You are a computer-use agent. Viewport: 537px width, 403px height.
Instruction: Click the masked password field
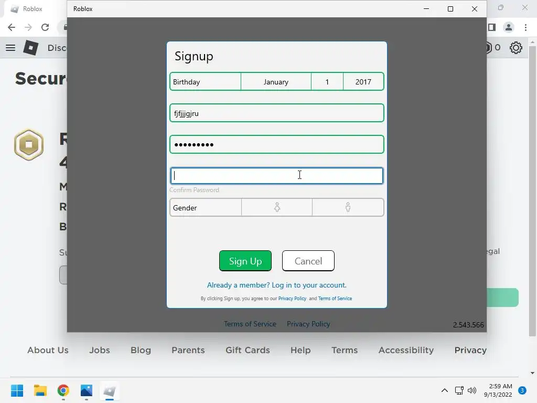click(x=277, y=144)
